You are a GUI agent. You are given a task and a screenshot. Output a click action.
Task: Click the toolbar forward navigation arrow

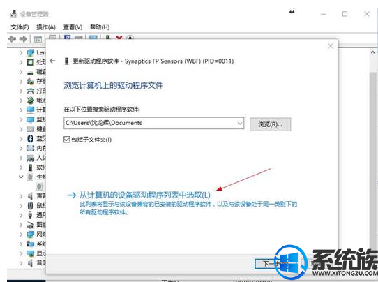click(x=23, y=39)
